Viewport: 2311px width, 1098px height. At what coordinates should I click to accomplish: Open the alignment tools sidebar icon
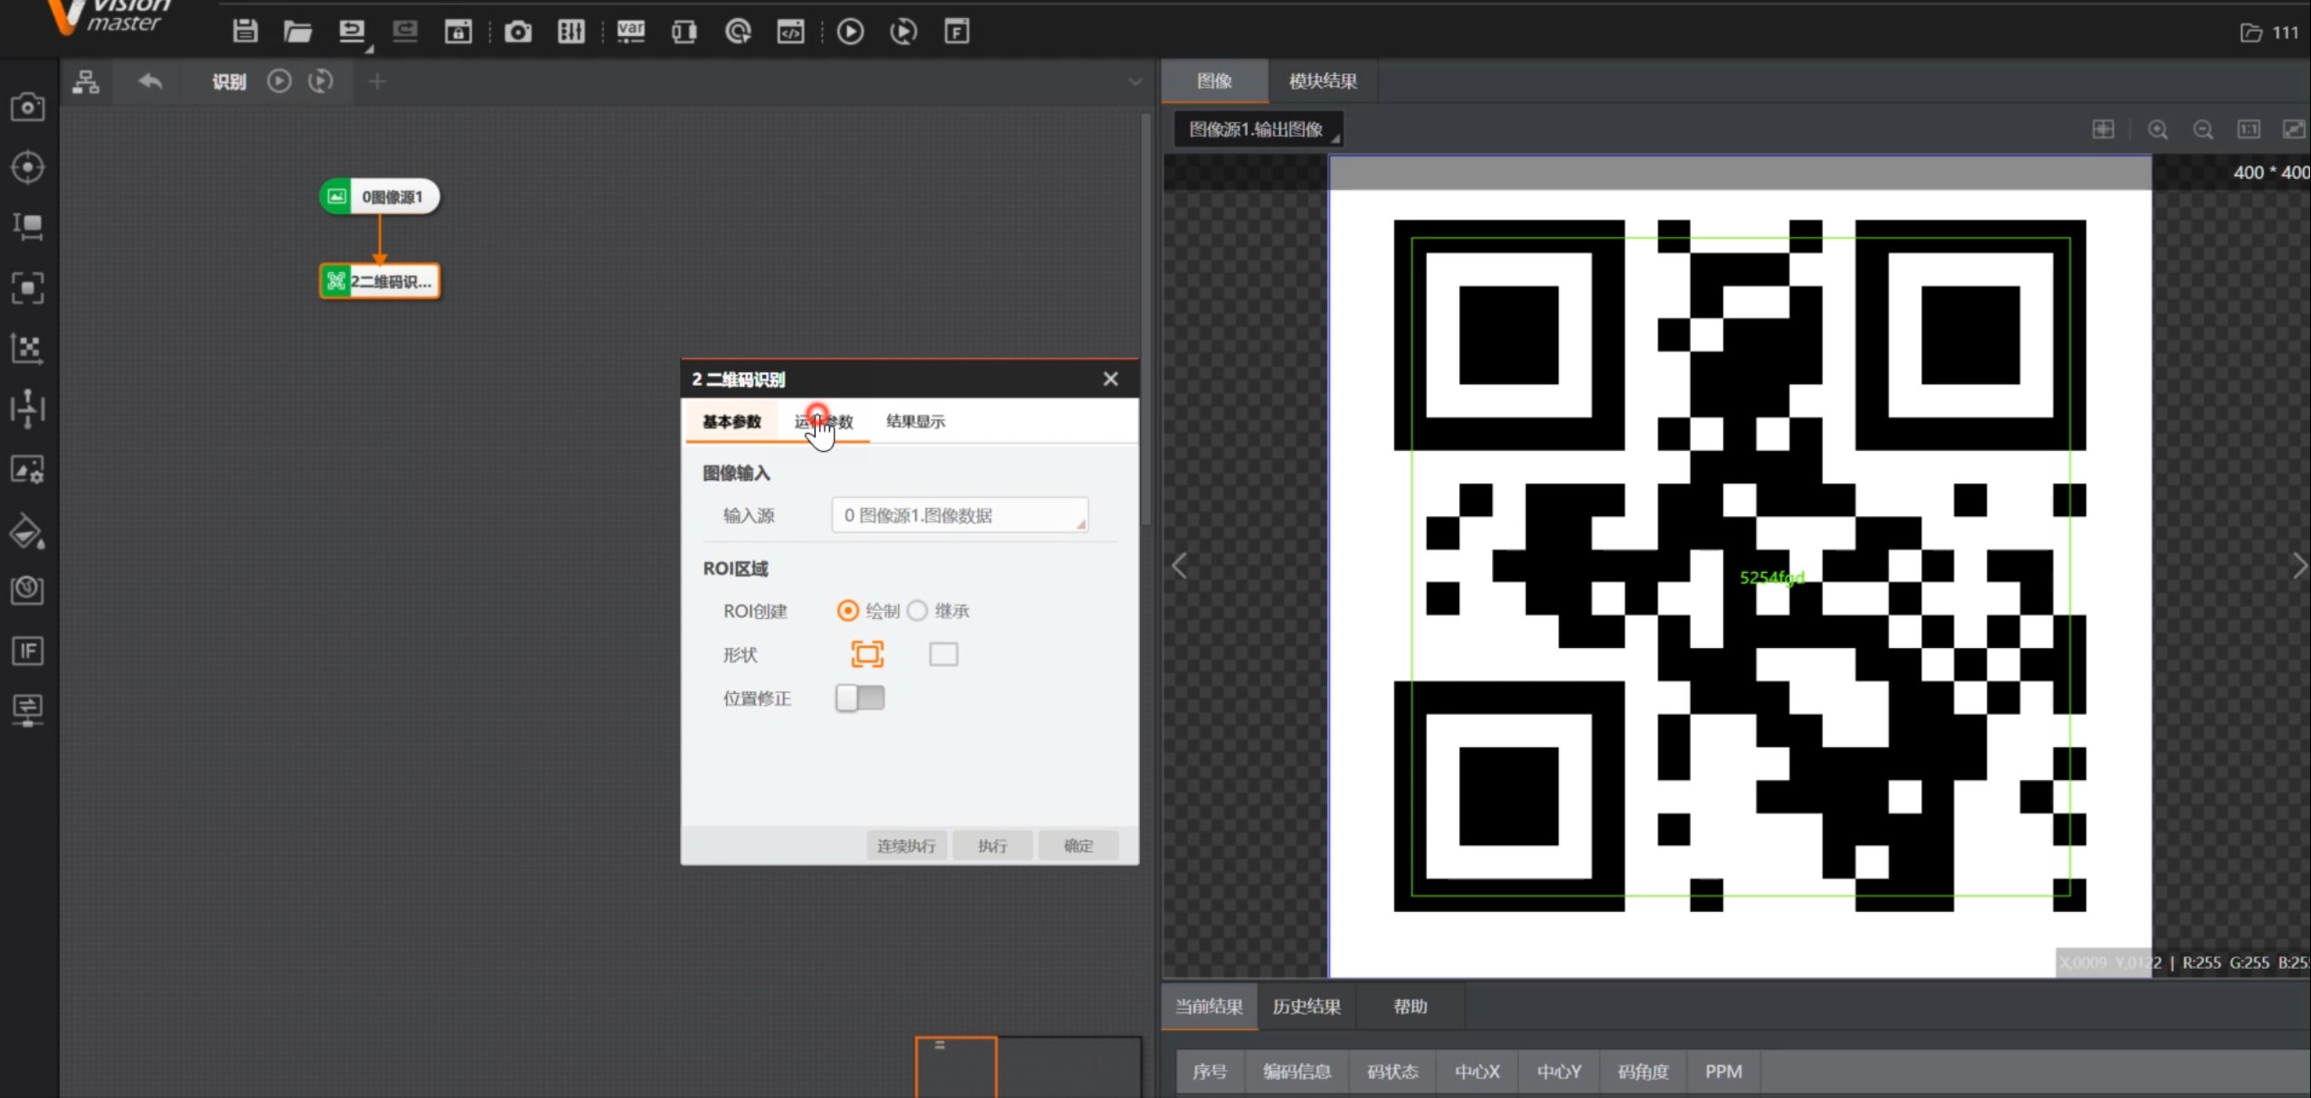28,408
